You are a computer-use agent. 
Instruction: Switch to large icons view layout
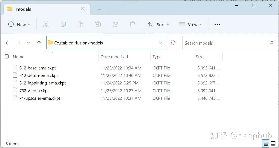tap(273, 143)
